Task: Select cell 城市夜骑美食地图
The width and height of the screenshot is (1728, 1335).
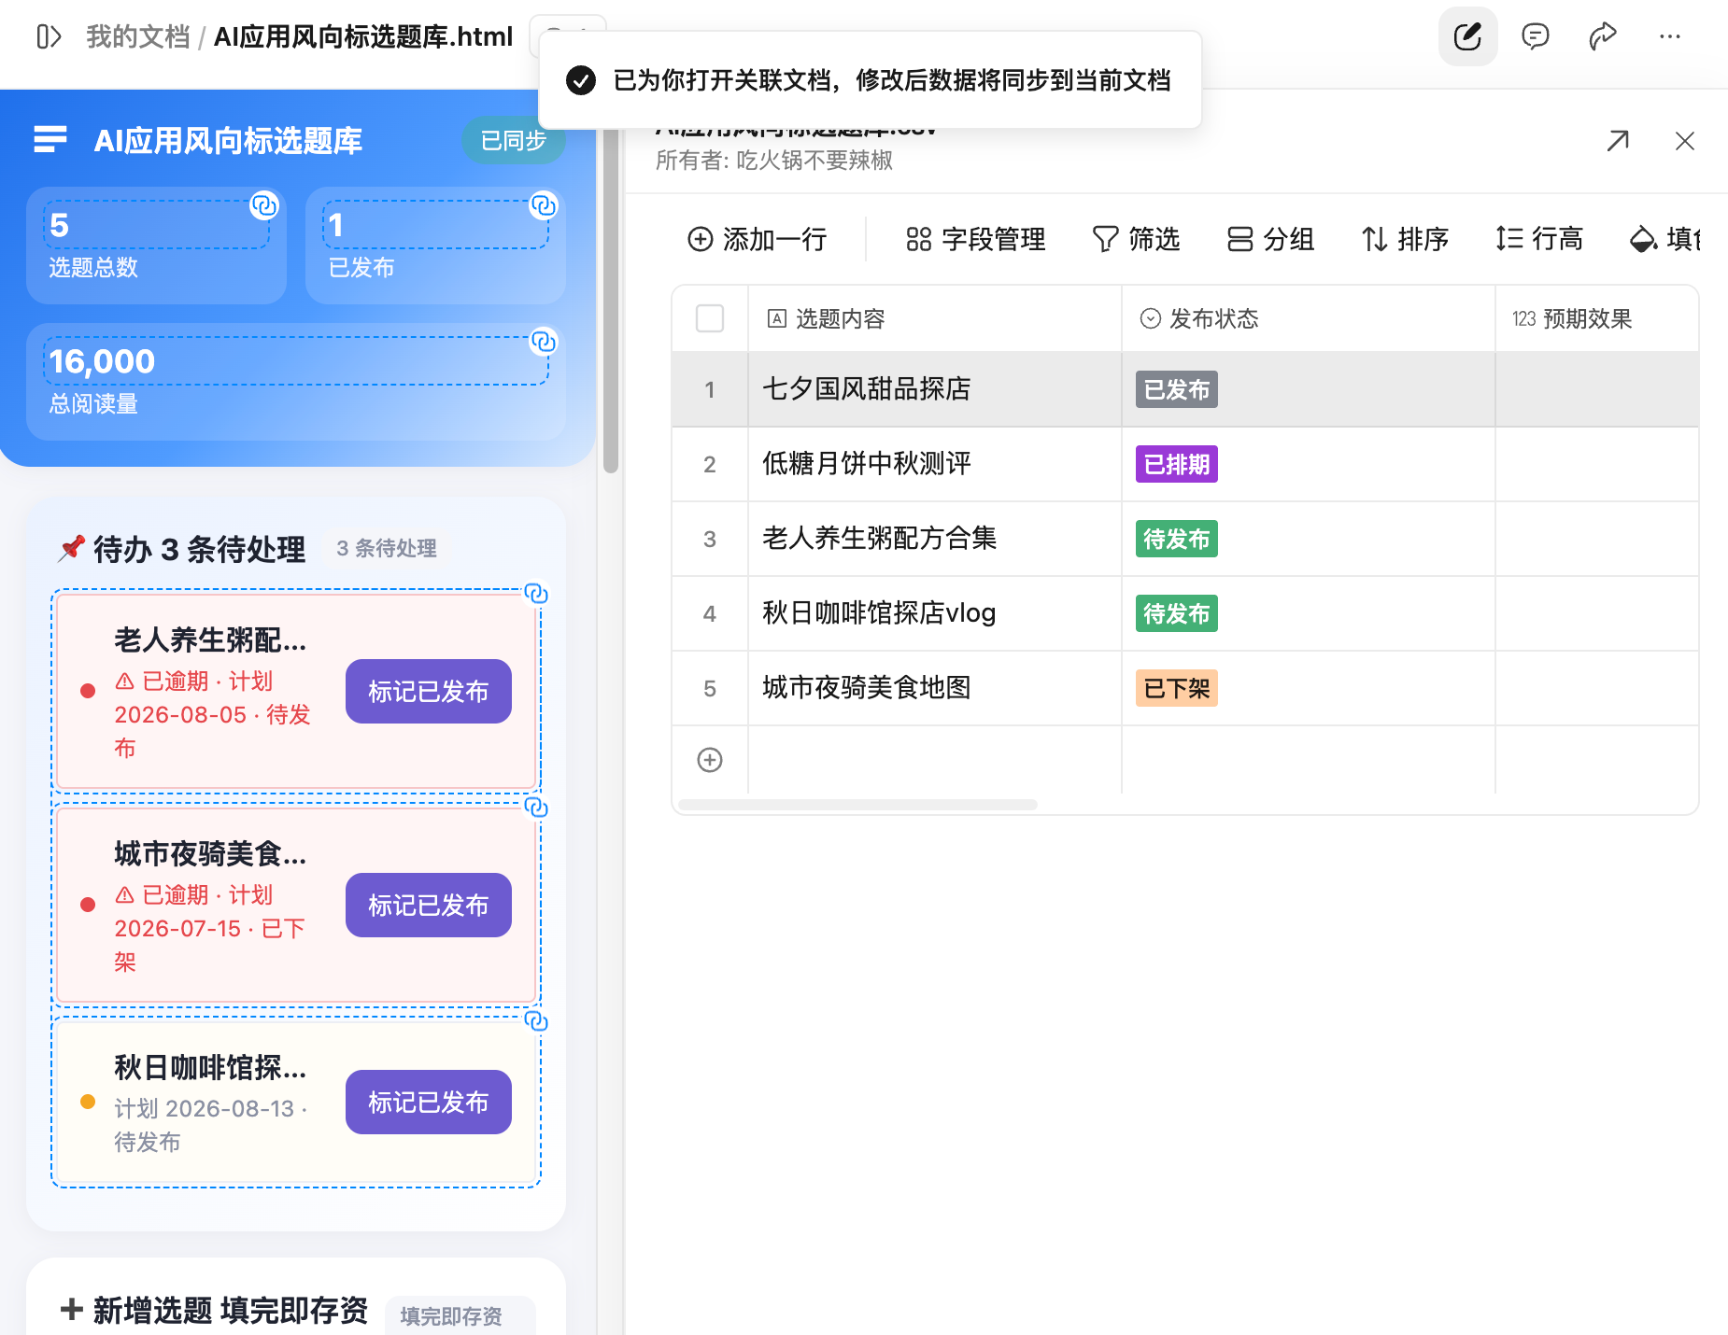Action: pyautogui.click(x=935, y=688)
